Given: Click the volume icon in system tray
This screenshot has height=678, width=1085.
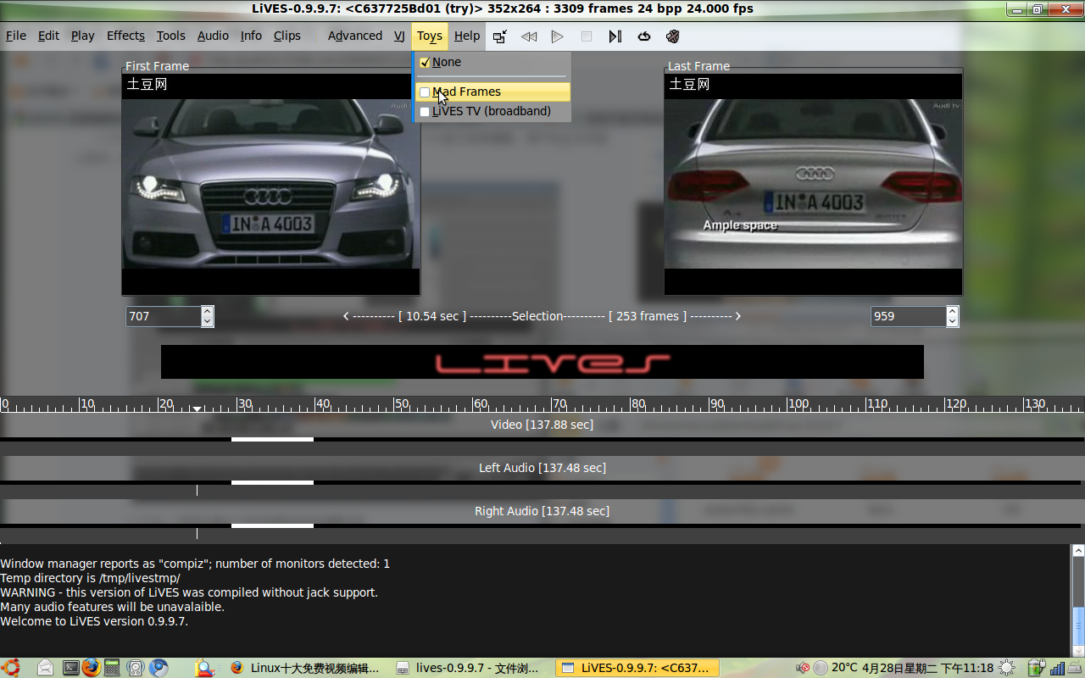Looking at the screenshot, I should [802, 668].
